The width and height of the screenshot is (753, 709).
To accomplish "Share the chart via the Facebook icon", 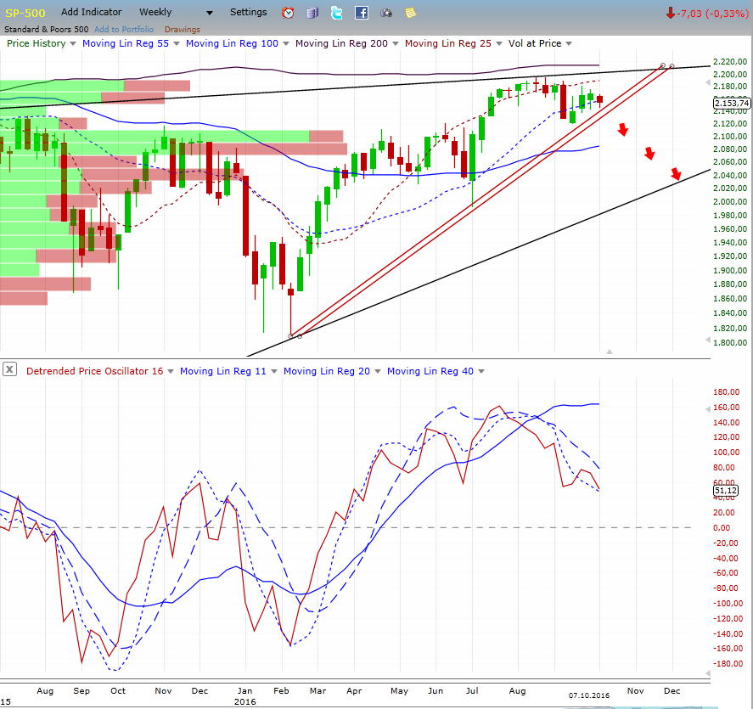I will pos(362,12).
